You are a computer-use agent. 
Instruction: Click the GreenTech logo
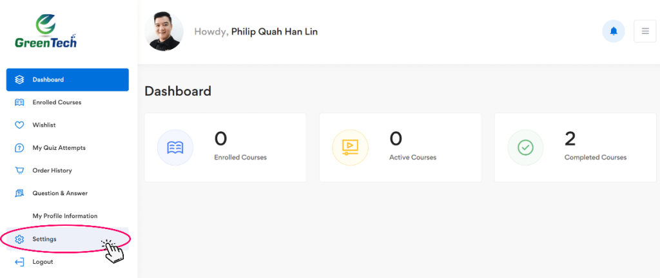46,32
